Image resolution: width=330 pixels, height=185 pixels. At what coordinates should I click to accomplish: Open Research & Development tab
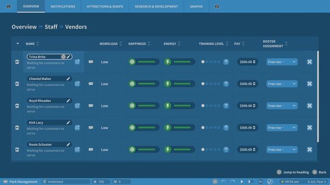tap(156, 7)
